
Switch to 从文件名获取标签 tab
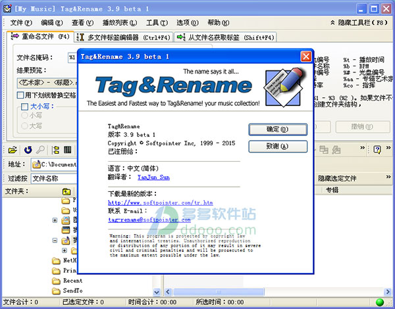[225, 37]
